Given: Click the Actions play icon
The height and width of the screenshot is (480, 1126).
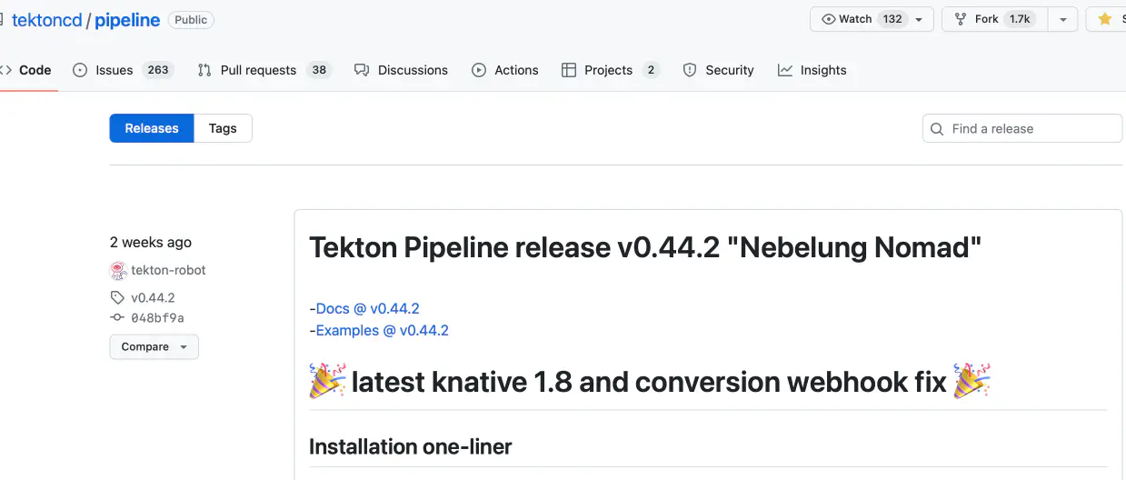Looking at the screenshot, I should click(x=479, y=70).
